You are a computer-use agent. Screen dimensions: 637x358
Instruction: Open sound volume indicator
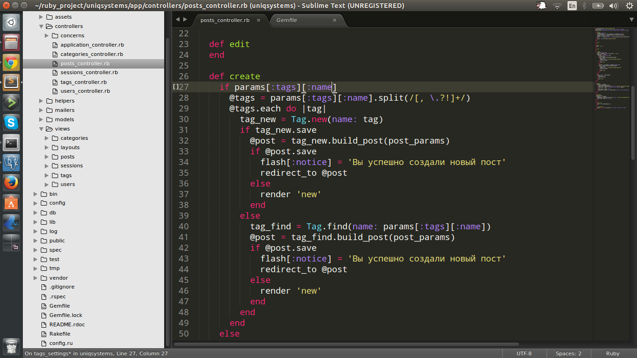coord(614,6)
